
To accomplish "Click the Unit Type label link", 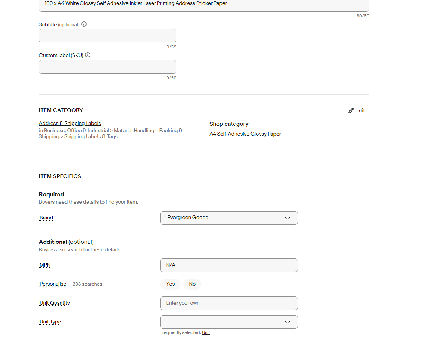I will pyautogui.click(x=50, y=322).
